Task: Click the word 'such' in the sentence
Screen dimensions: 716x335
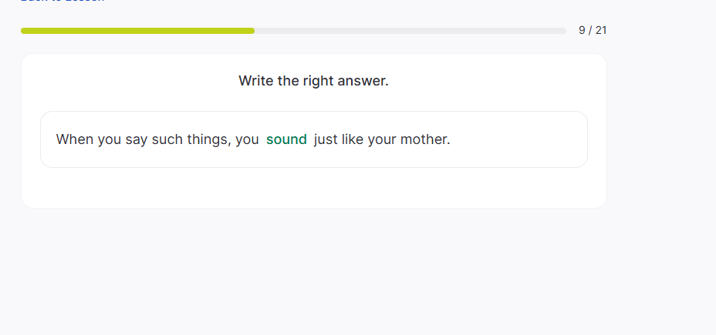Action: point(167,139)
